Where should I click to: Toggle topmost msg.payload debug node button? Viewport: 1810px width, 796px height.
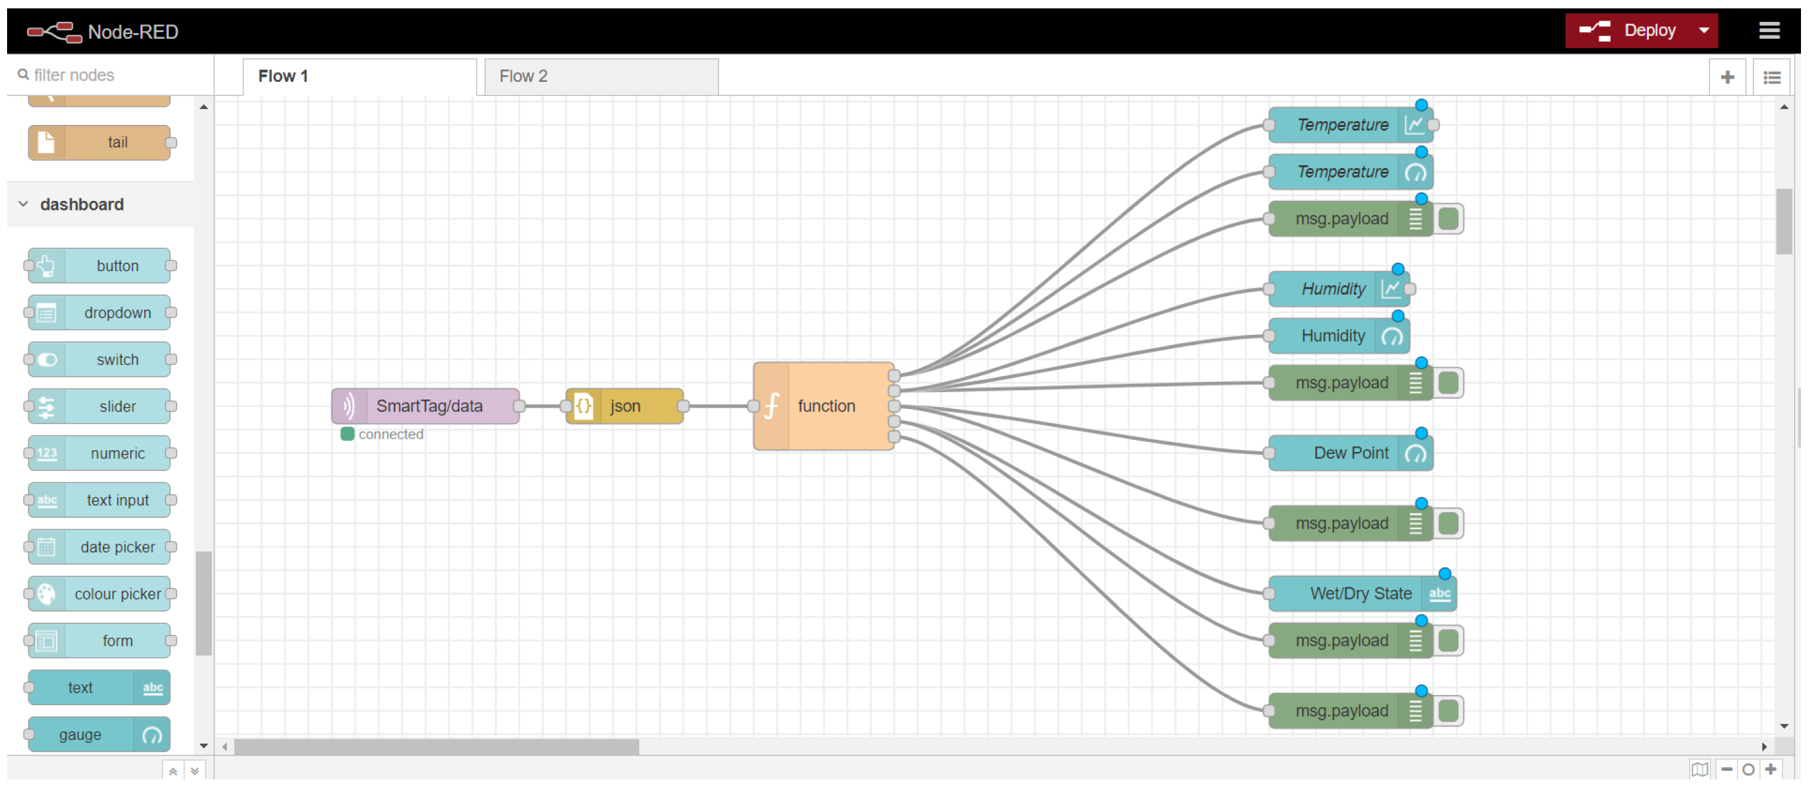click(x=1448, y=219)
